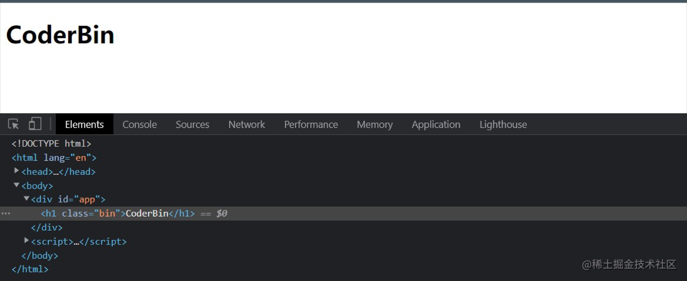Switch to the Console tab
Viewport: 687px width, 281px height.
tap(139, 124)
